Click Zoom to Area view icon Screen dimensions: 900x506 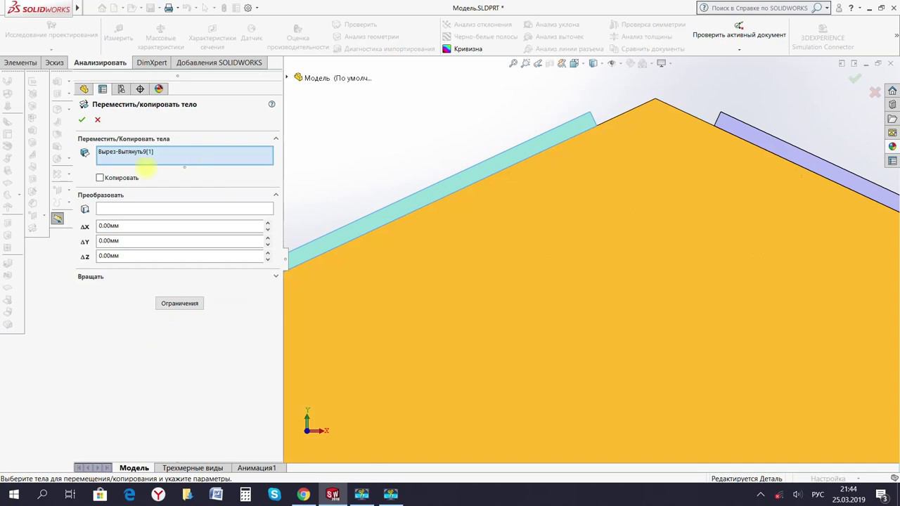click(x=526, y=63)
